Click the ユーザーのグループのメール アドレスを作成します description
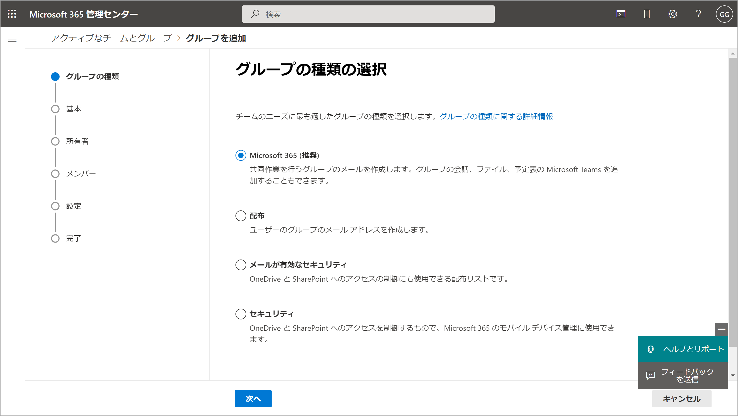Screen dimensions: 738x416 point(339,230)
